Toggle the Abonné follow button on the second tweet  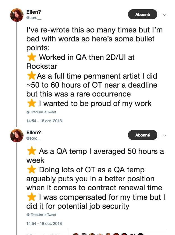click(x=143, y=135)
